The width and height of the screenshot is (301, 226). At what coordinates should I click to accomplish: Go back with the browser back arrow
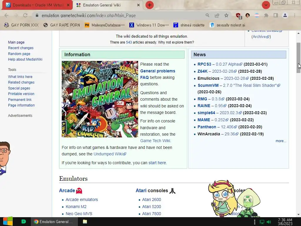click(x=6, y=15)
